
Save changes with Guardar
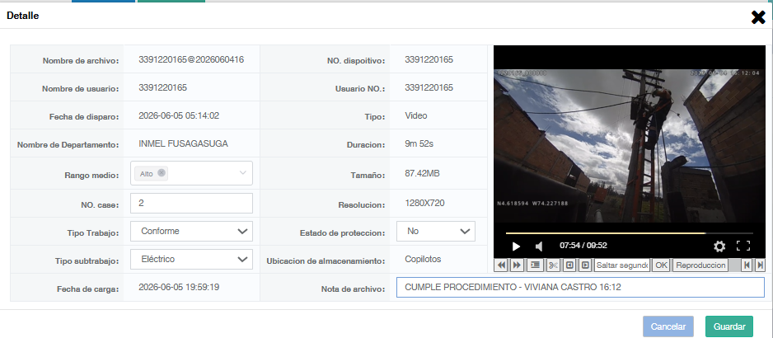point(729,326)
